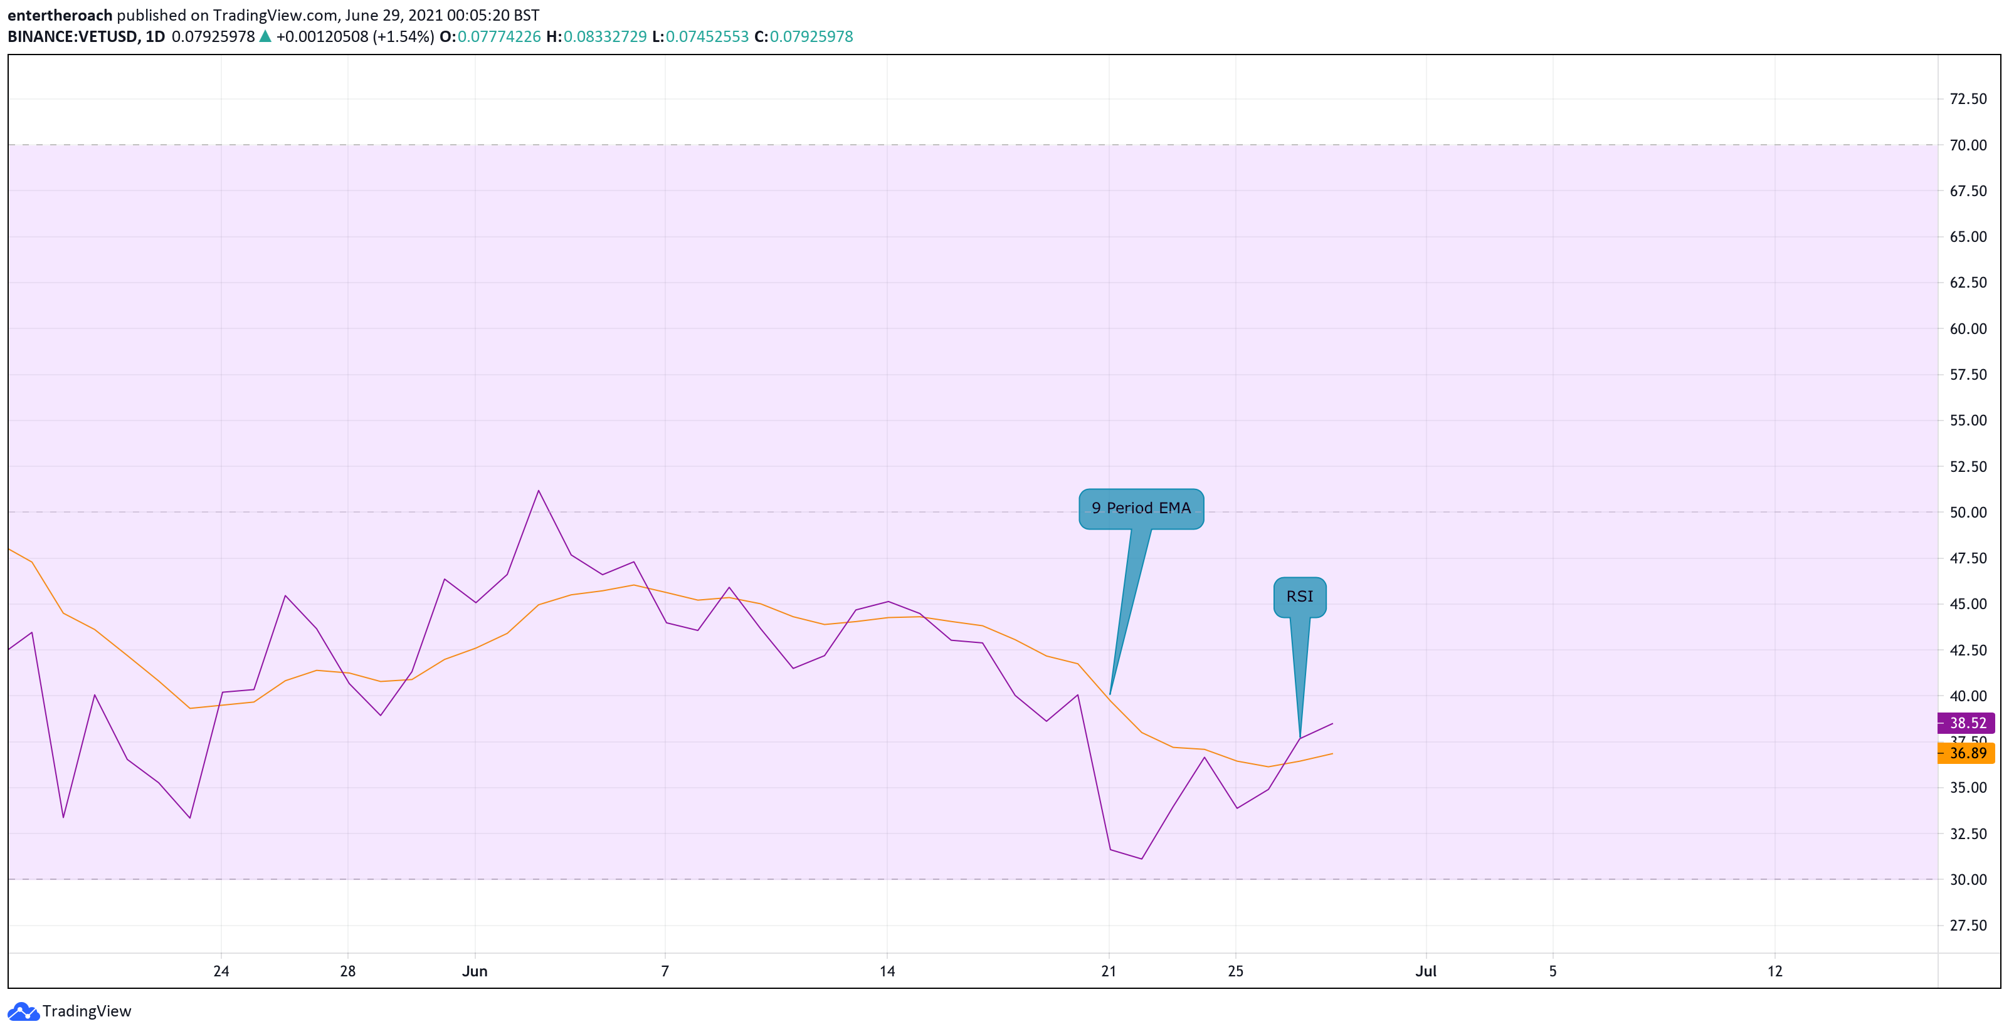2009x1034 pixels.
Task: Click the low price 0.07452553
Action: pyautogui.click(x=707, y=36)
